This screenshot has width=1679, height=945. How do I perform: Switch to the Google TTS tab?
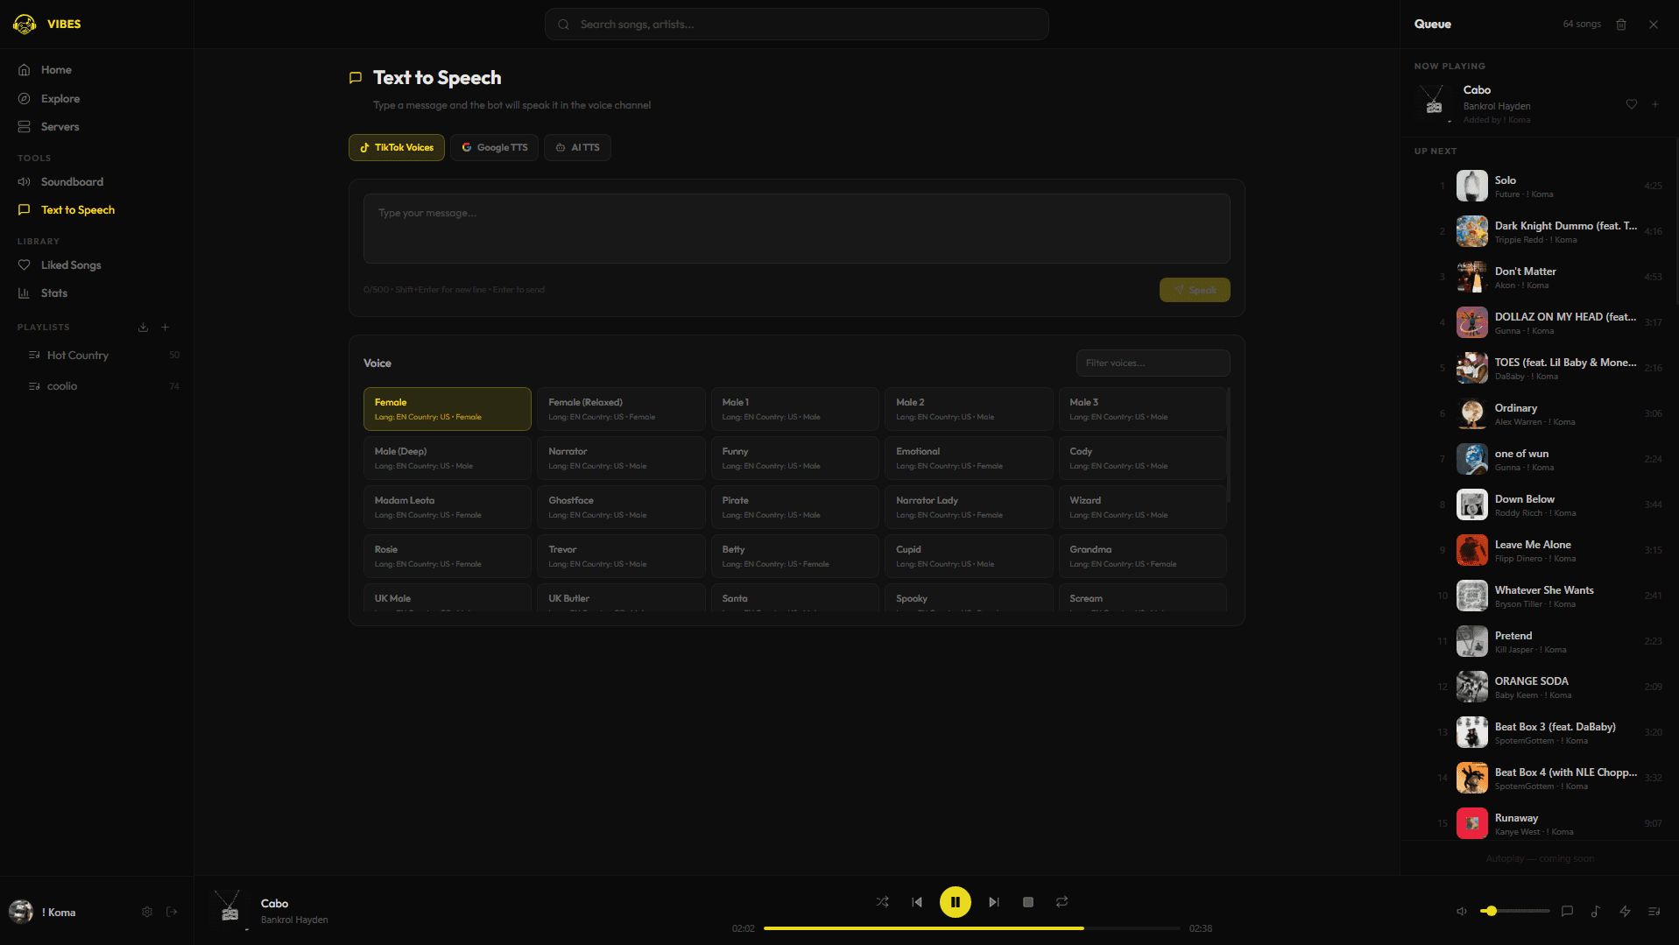pos(495,147)
